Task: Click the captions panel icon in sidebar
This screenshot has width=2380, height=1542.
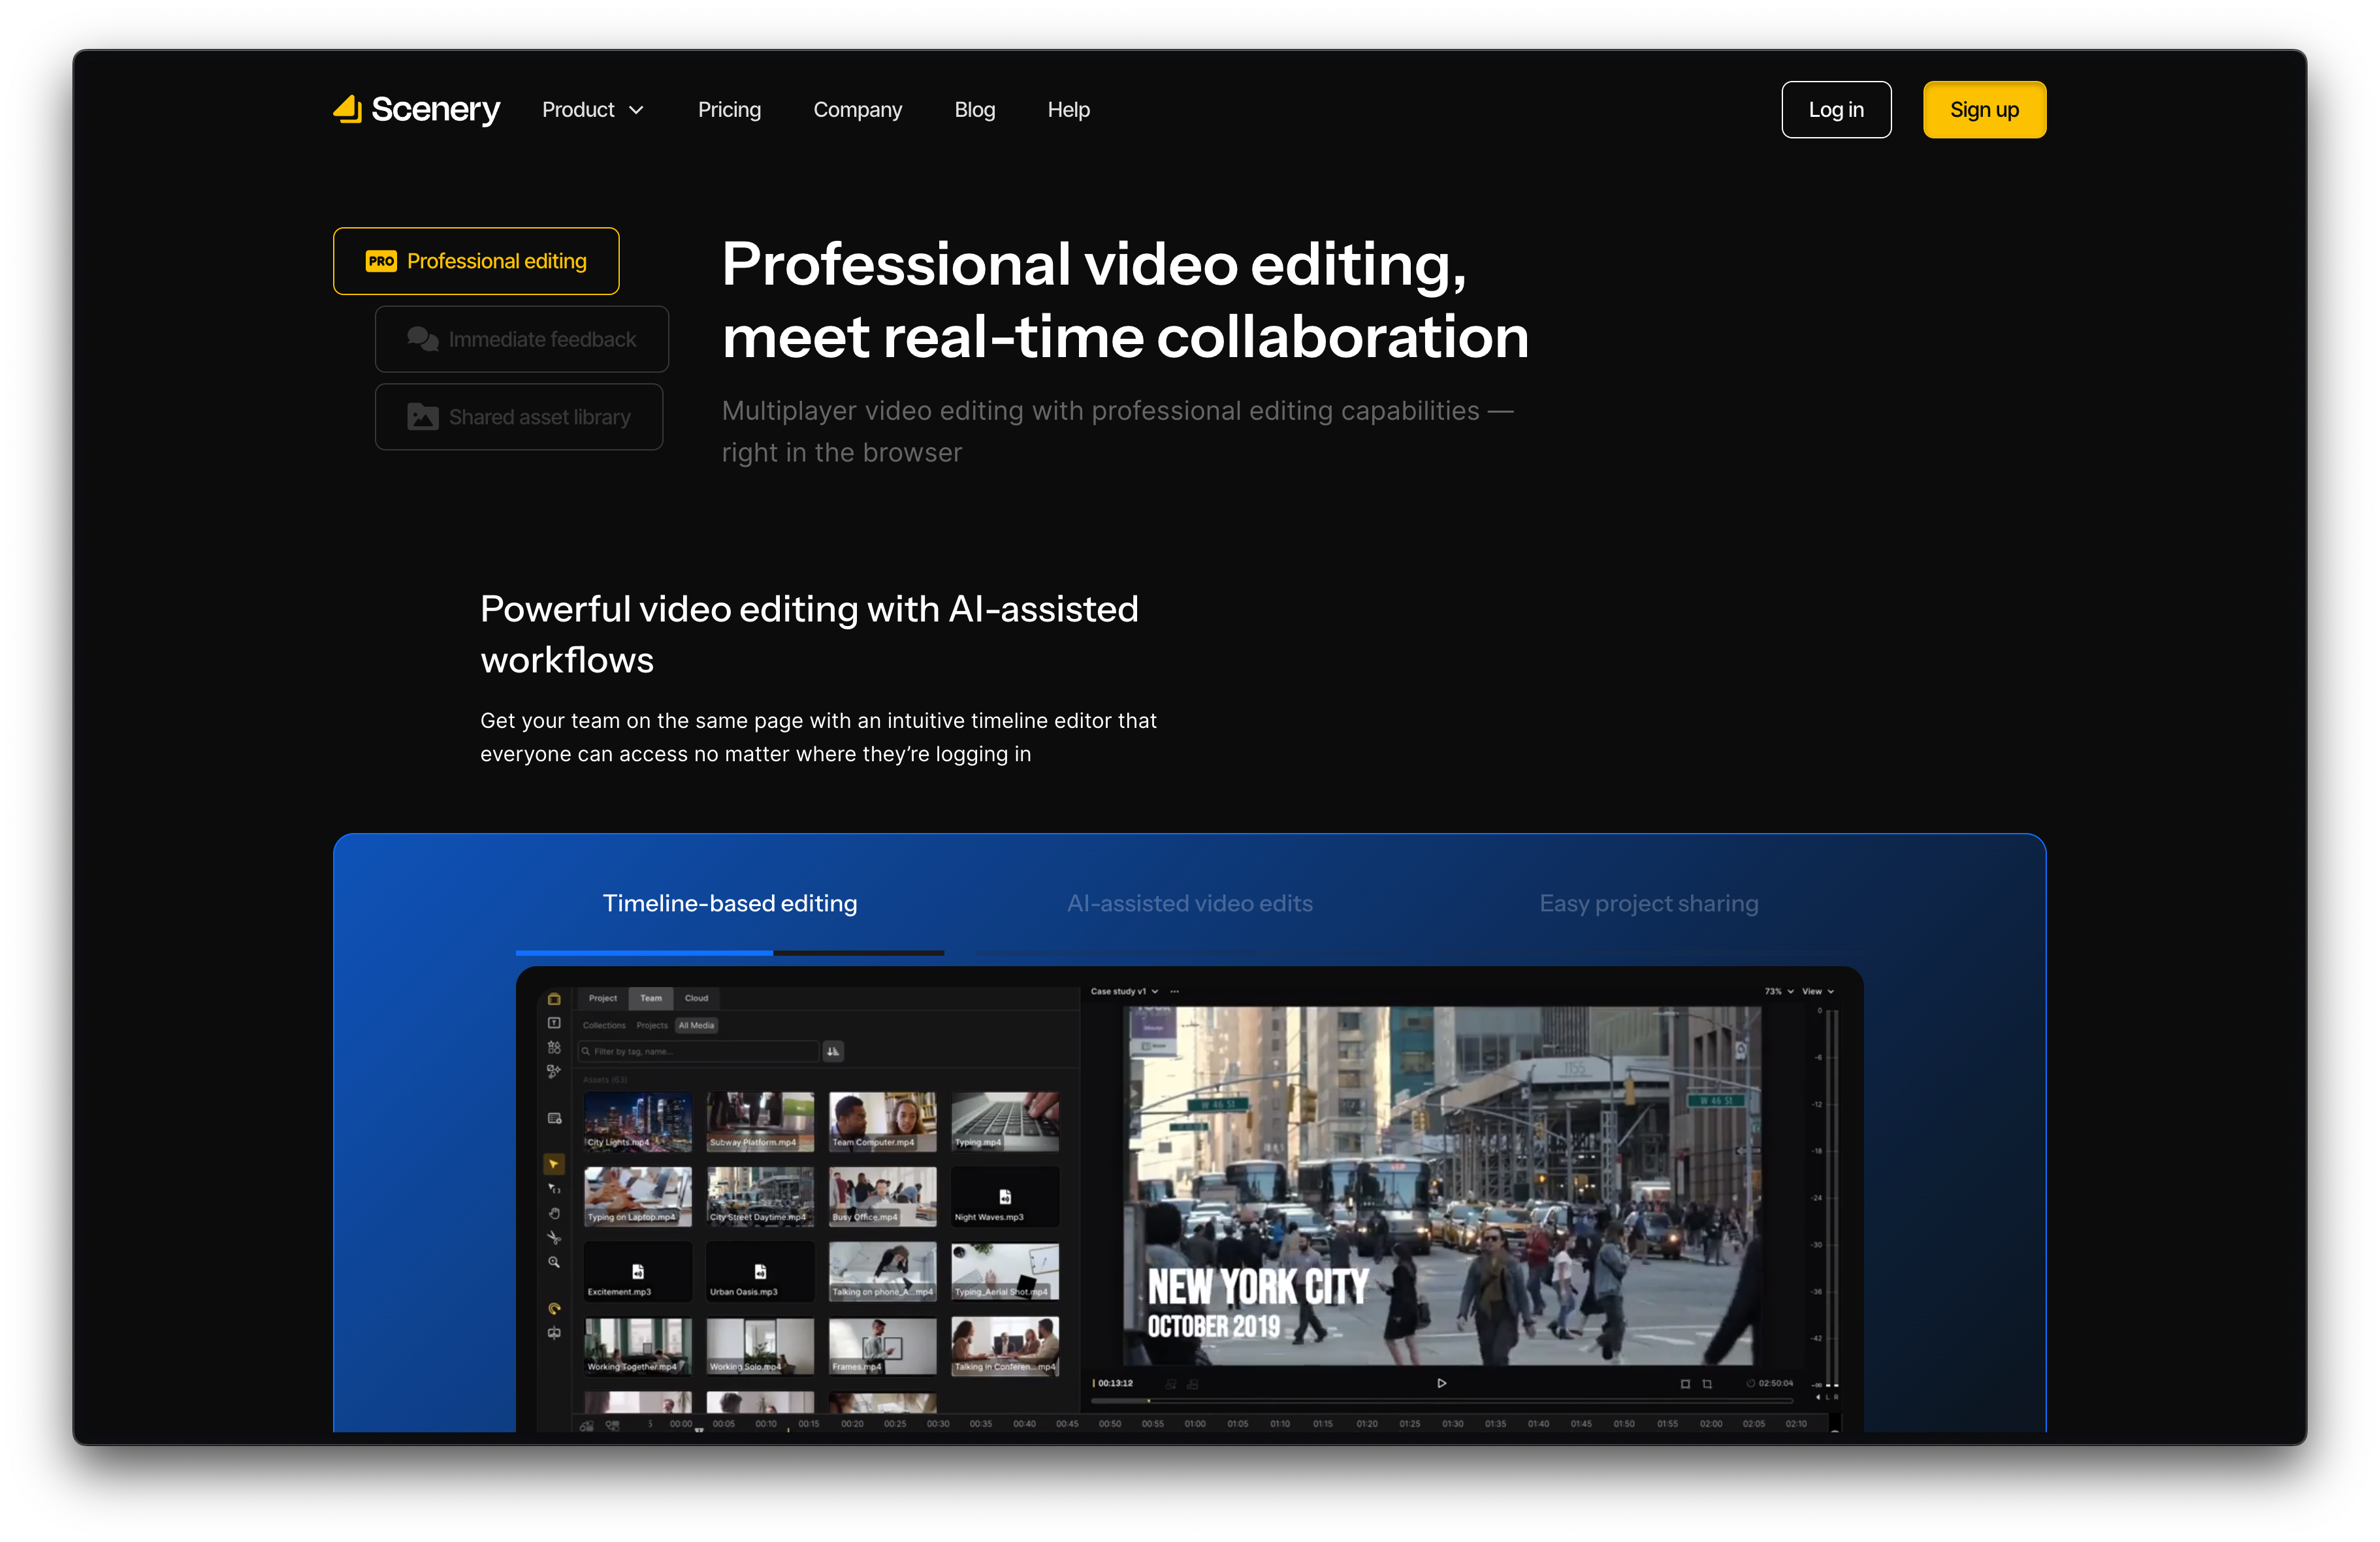Action: click(554, 1118)
